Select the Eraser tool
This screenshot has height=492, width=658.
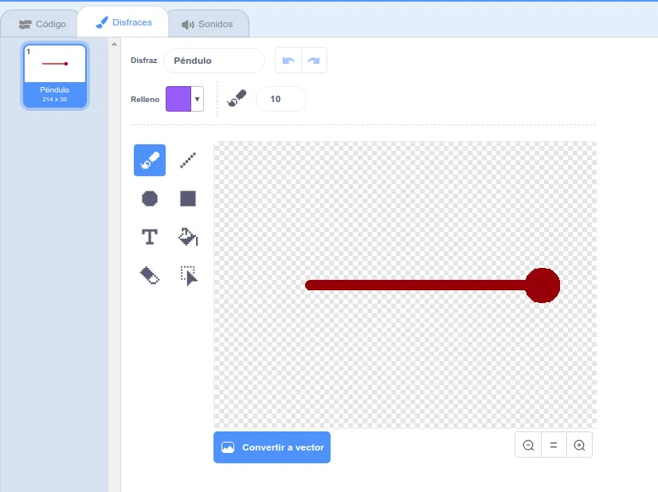[x=150, y=276]
